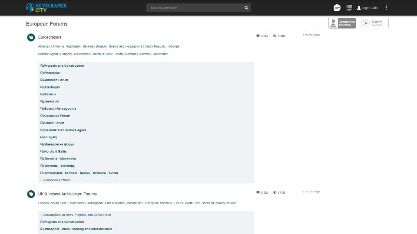The height and width of the screenshot is (234, 417).
Task: Click Euroscrapers 3.6M posts count
Action: [x=262, y=36]
